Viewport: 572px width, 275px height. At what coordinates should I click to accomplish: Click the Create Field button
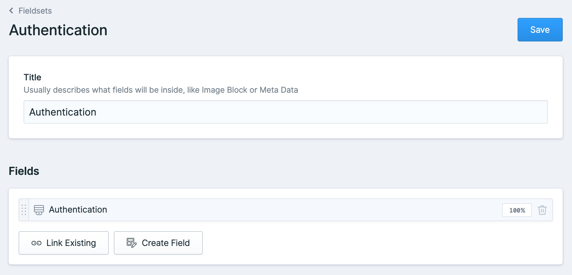click(158, 243)
